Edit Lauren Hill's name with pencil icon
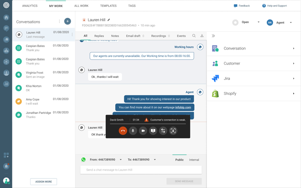Screen dimensions: 301x188 tap(109, 20)
